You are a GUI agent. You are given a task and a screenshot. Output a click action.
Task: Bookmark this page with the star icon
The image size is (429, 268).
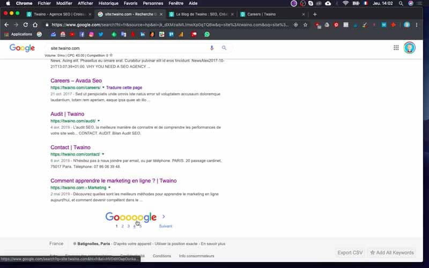click(305, 25)
